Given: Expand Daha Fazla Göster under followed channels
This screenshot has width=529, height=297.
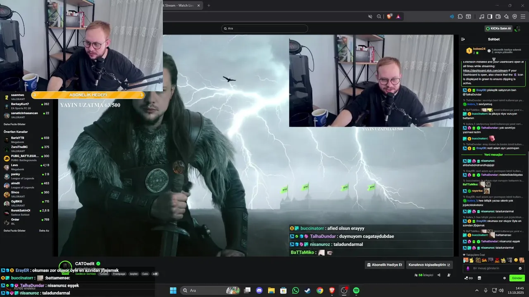Looking at the screenshot, I should (x=14, y=124).
